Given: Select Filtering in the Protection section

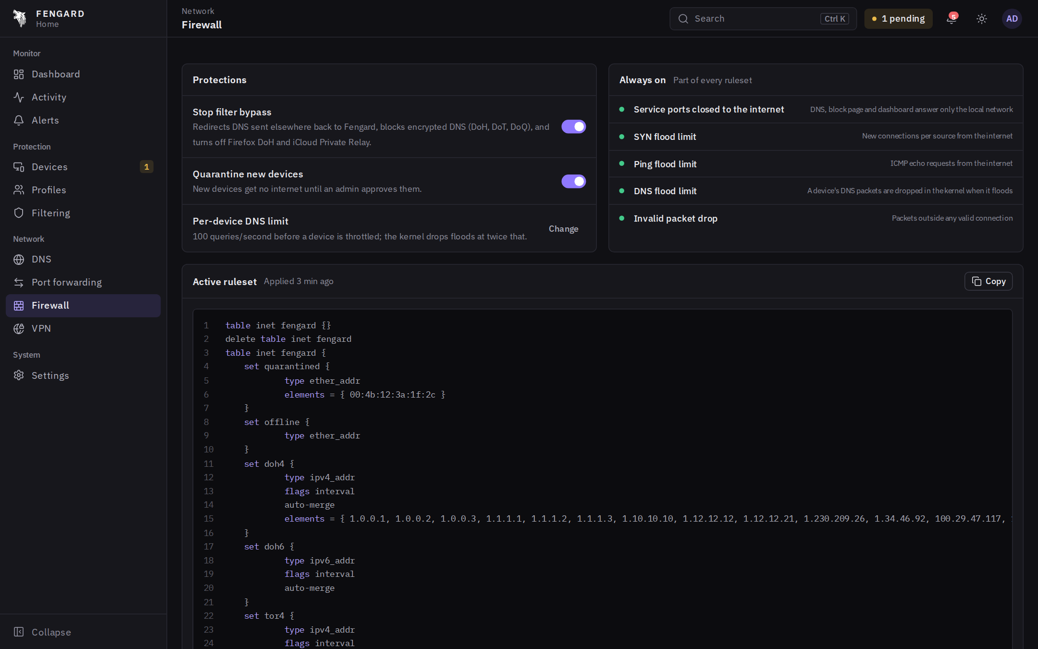Looking at the screenshot, I should click(83, 213).
